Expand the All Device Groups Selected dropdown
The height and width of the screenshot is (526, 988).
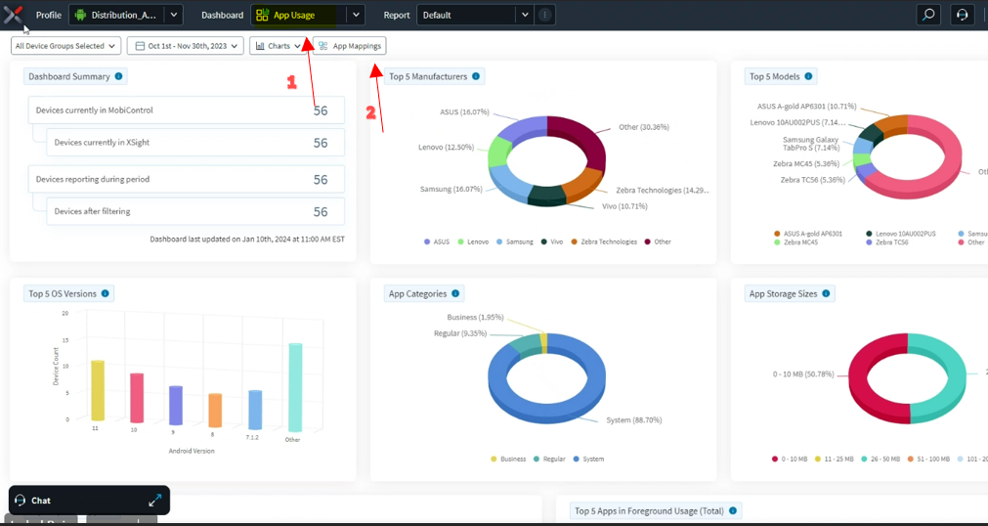65,46
